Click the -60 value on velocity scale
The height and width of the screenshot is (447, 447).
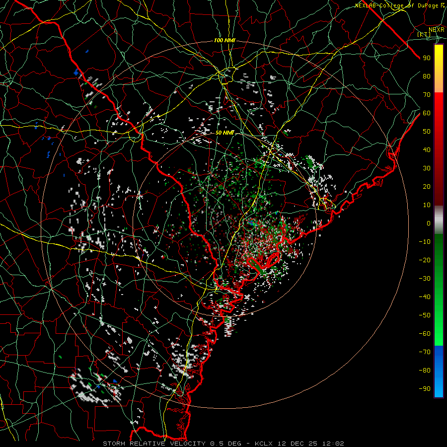pyautogui.click(x=425, y=334)
